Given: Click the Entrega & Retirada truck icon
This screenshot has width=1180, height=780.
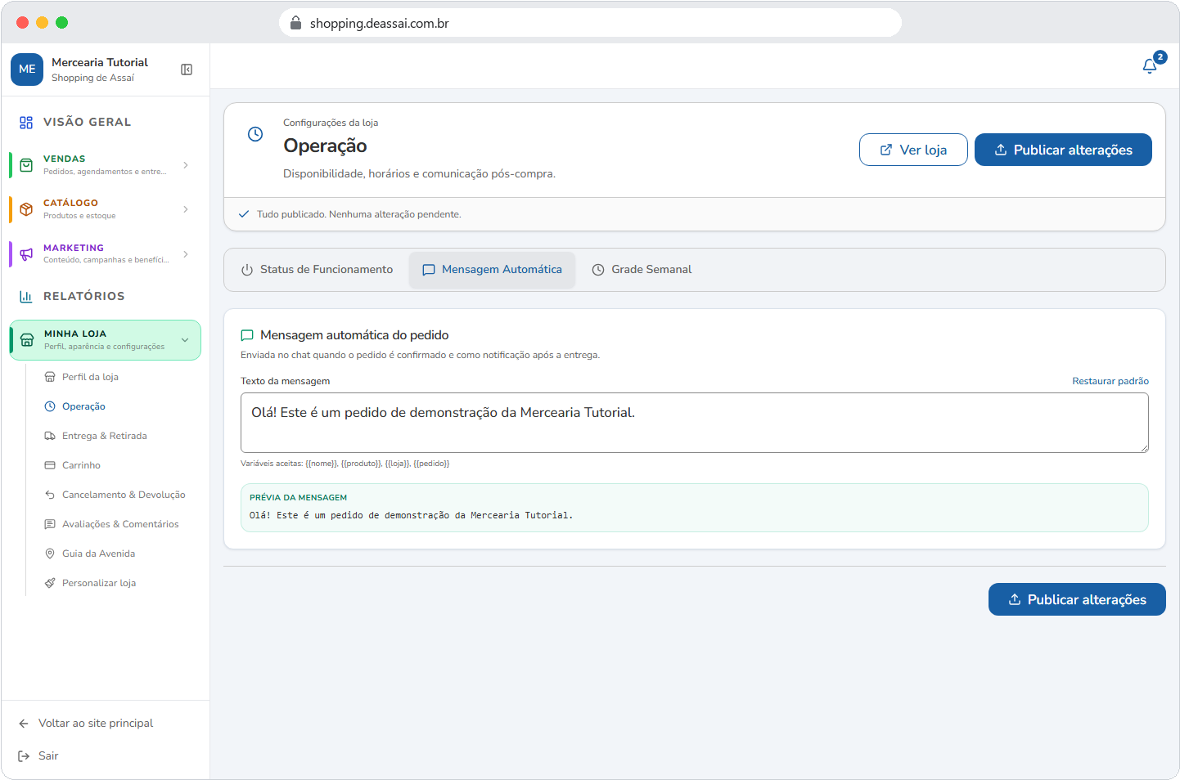Looking at the screenshot, I should coord(50,436).
